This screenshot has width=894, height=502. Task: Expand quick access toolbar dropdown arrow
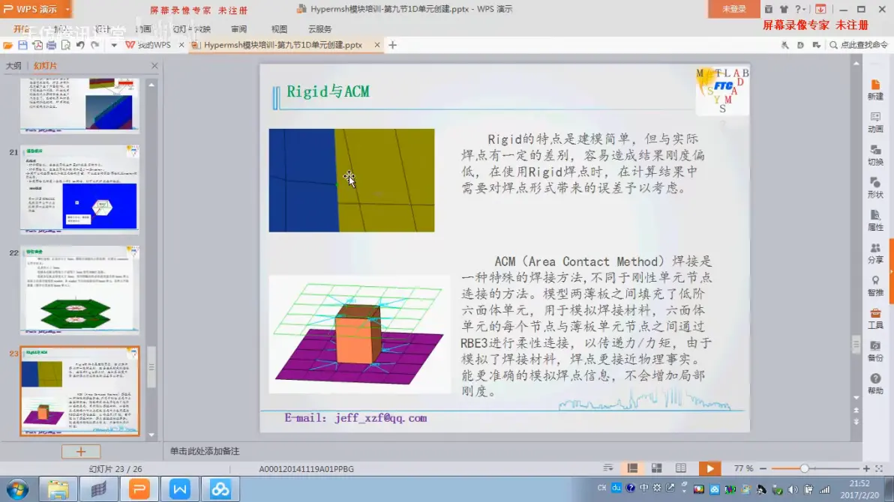(x=113, y=45)
